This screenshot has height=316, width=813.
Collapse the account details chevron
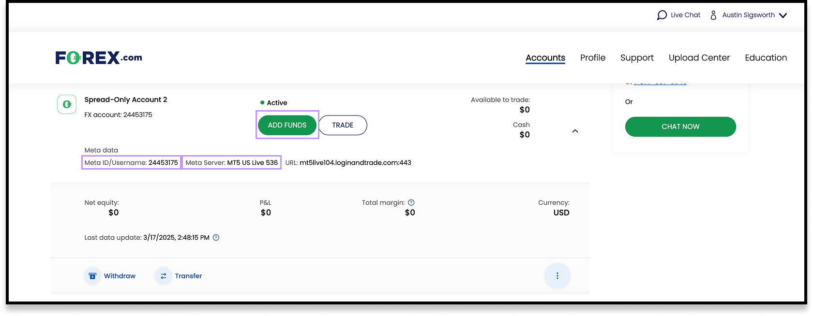(x=575, y=131)
